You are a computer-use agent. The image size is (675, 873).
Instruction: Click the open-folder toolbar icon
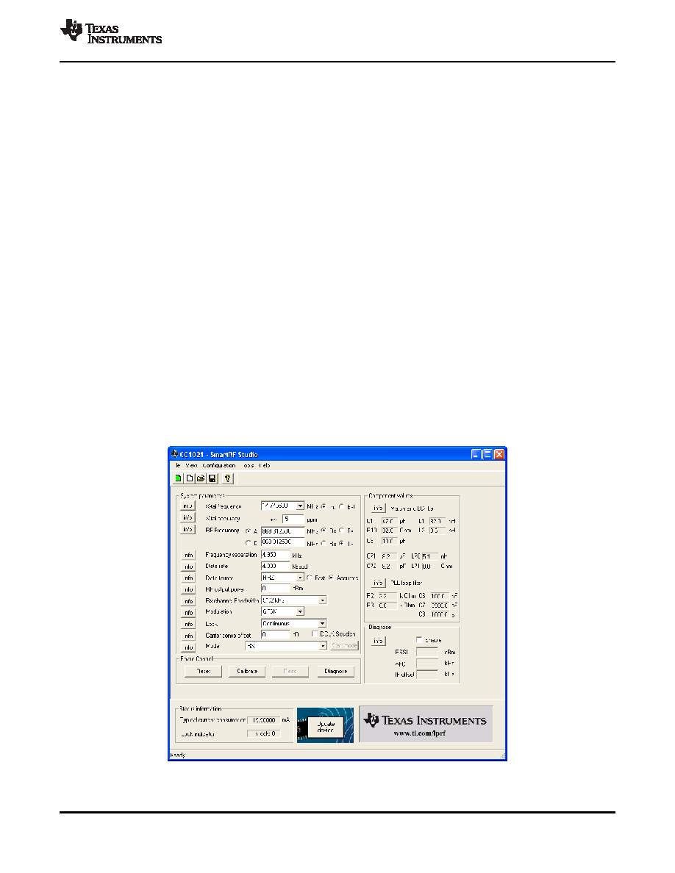coord(201,478)
